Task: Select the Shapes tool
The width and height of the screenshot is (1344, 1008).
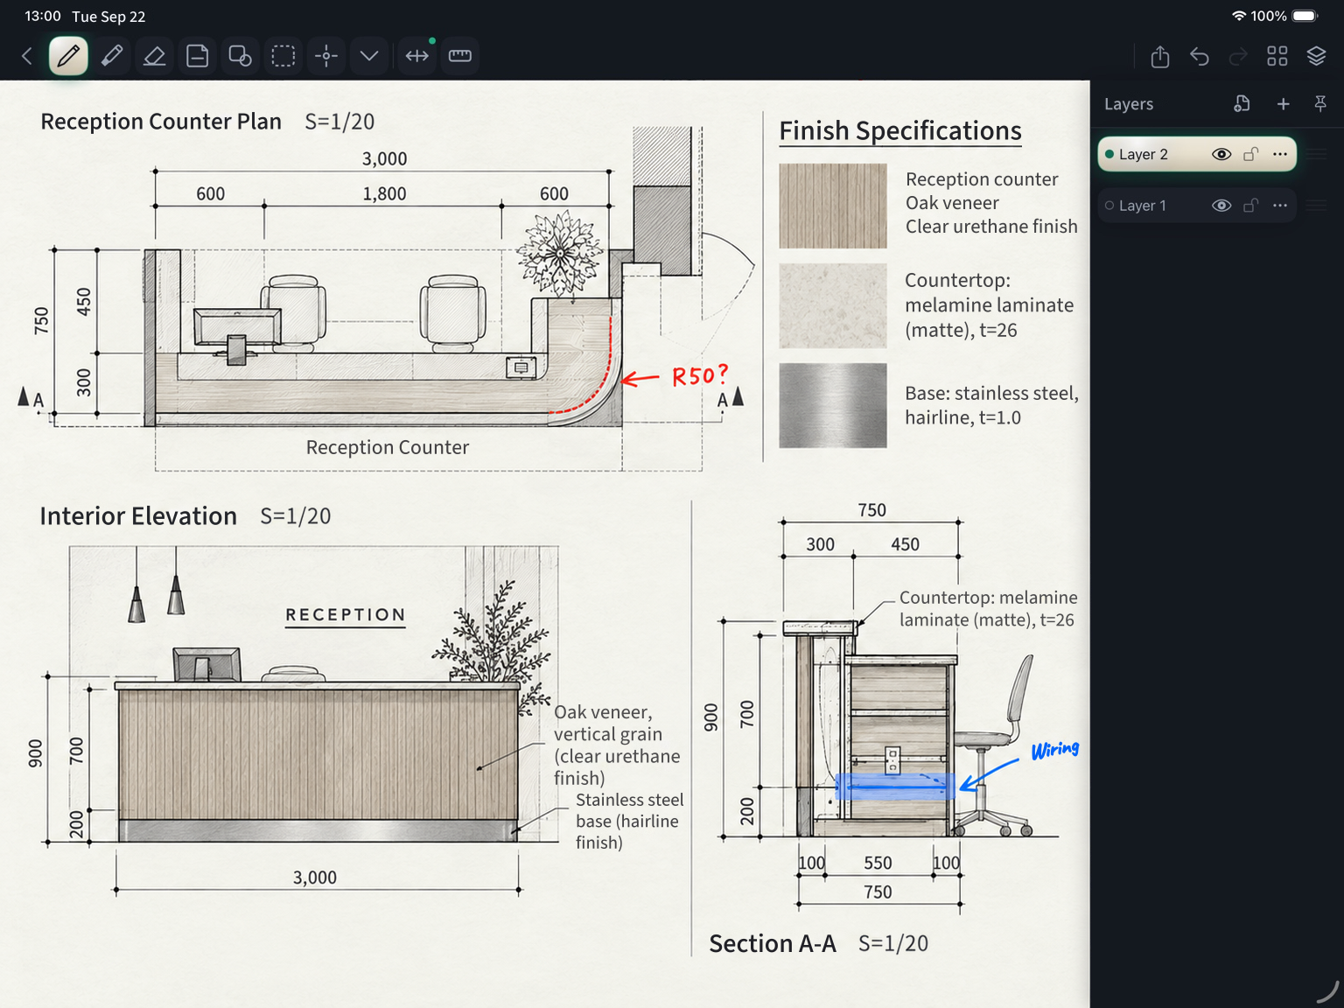Action: click(241, 56)
